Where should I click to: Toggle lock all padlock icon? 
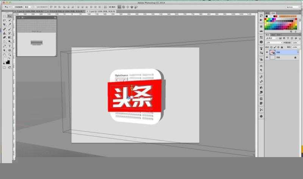coord(282,47)
